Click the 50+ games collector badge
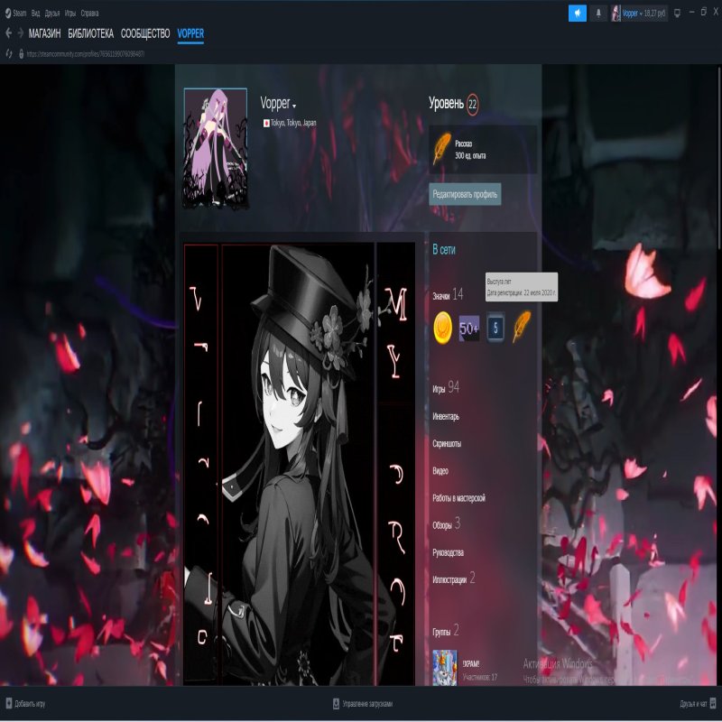The height and width of the screenshot is (722, 722). click(469, 325)
